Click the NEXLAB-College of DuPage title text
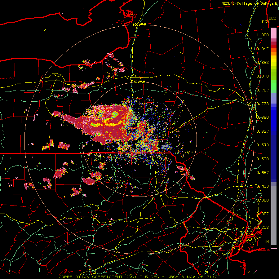Image resolution: width=279 pixels, height=279 pixels. (x=250, y=3)
